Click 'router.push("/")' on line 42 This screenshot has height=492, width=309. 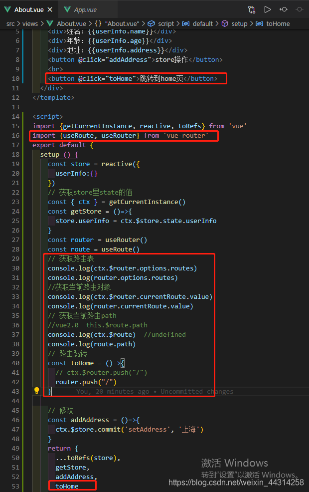[x=86, y=382]
